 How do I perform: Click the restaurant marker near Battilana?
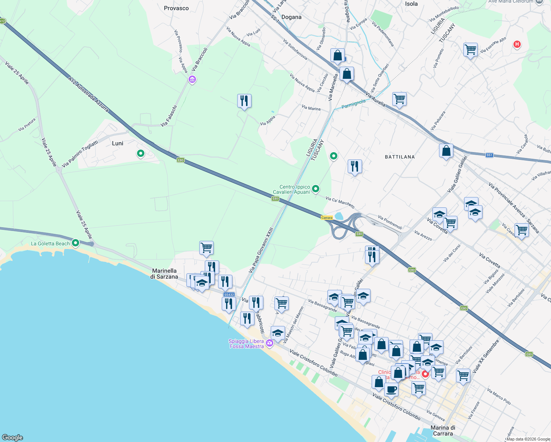coord(355,166)
